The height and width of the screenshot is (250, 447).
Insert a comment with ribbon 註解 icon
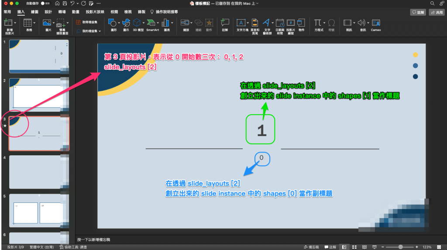(x=225, y=23)
